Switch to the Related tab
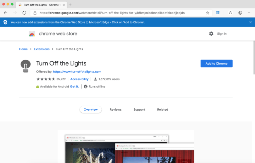This screenshot has width=255, height=163. coord(163,110)
